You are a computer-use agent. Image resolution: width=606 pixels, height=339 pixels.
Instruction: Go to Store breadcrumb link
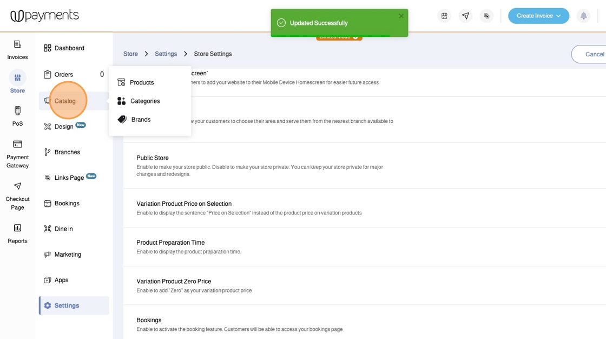pyautogui.click(x=130, y=54)
